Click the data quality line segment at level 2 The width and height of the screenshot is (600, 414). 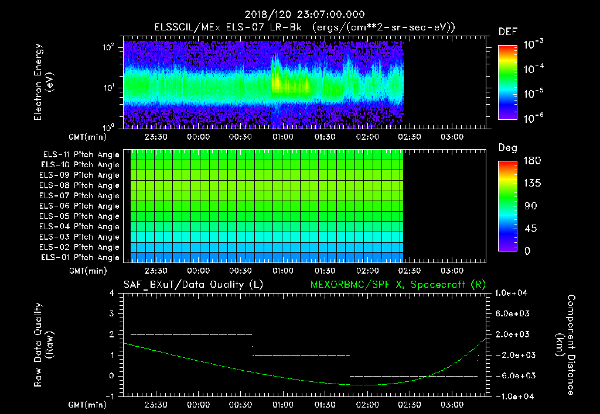click(192, 334)
